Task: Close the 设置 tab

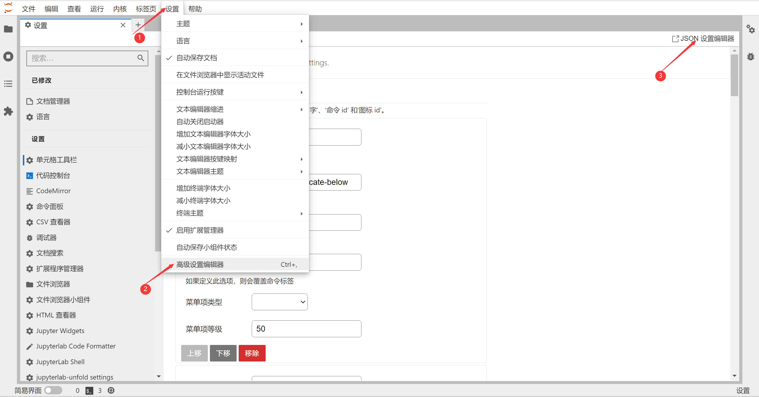Action: coord(123,25)
